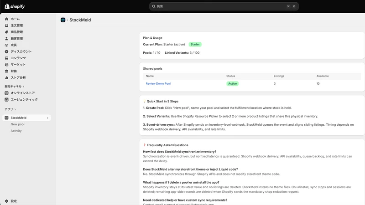Open 注文管理 in the sidebar
Image resolution: width=365 pixels, height=205 pixels.
click(x=17, y=26)
